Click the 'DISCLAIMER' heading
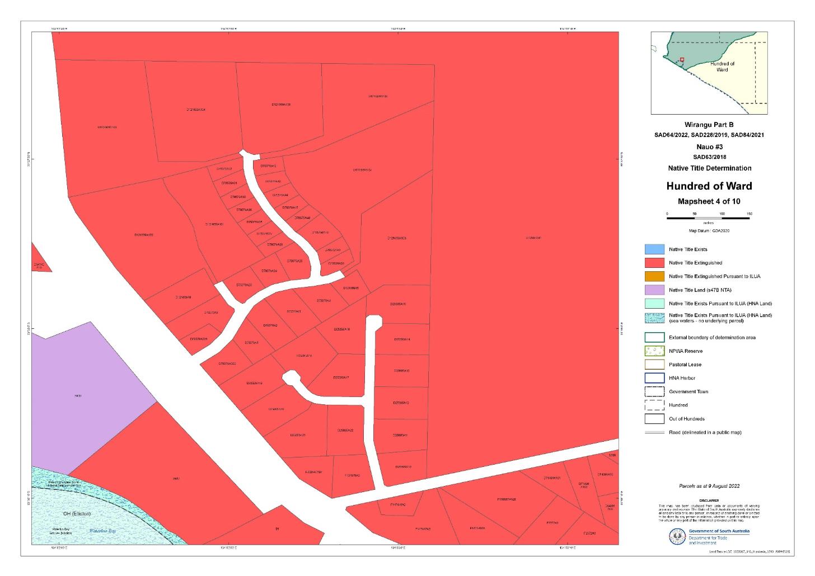The width and height of the screenshot is (815, 576). pos(709,501)
